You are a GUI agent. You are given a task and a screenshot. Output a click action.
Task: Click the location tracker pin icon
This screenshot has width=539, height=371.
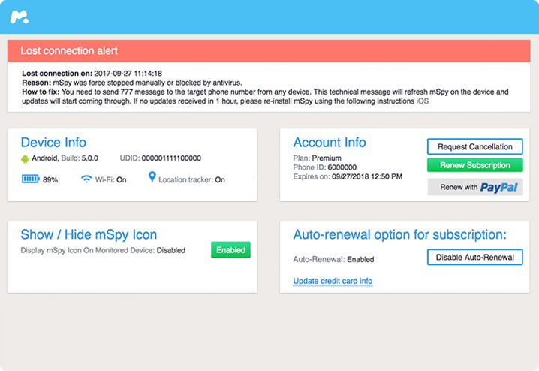coord(152,177)
